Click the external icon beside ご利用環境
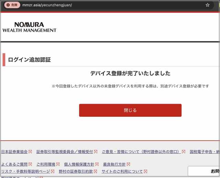 [x=58, y=164]
